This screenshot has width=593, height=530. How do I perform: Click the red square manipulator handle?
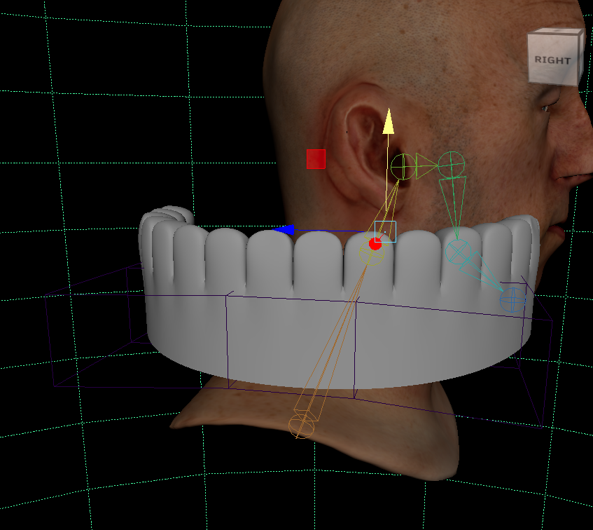pos(316,159)
